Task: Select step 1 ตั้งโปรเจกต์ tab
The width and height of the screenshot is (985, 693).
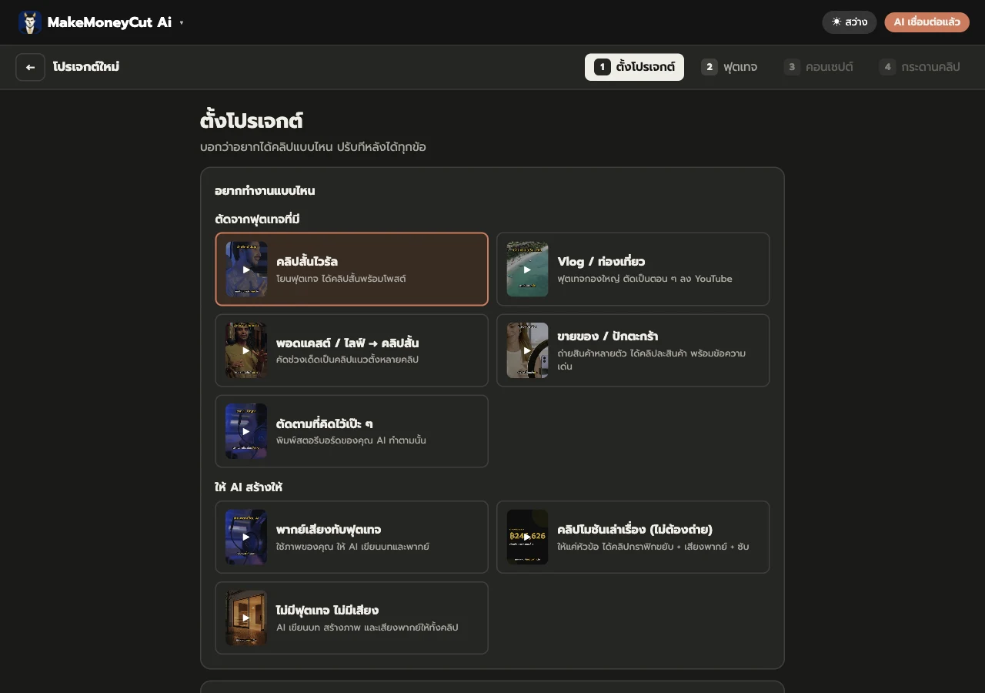Action: 634,67
